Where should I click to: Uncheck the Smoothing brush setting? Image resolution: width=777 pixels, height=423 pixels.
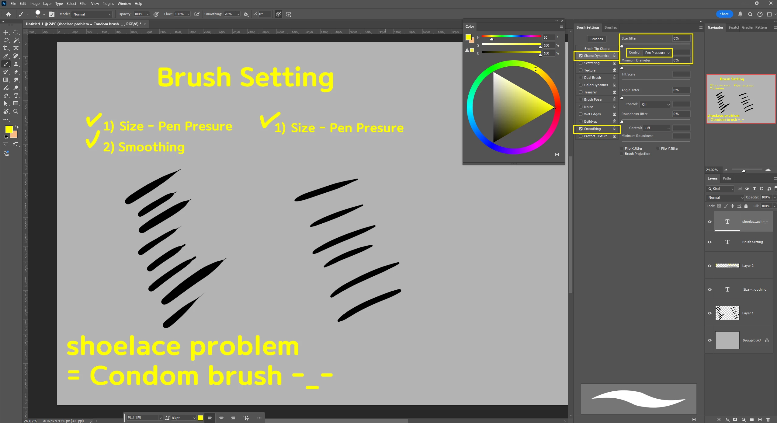click(581, 129)
